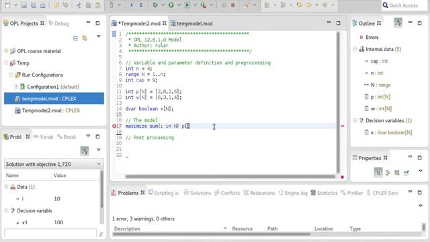
Task: Switch to the Solutions tab
Action: 197,193
